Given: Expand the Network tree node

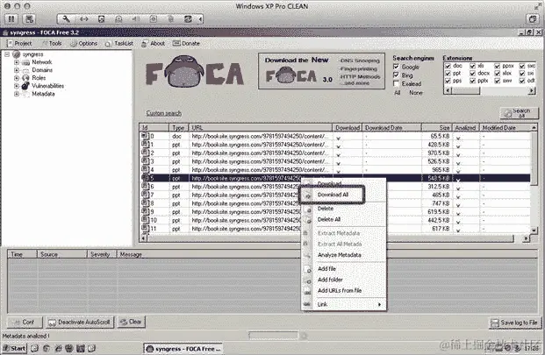Looking at the screenshot, I should coord(17,62).
